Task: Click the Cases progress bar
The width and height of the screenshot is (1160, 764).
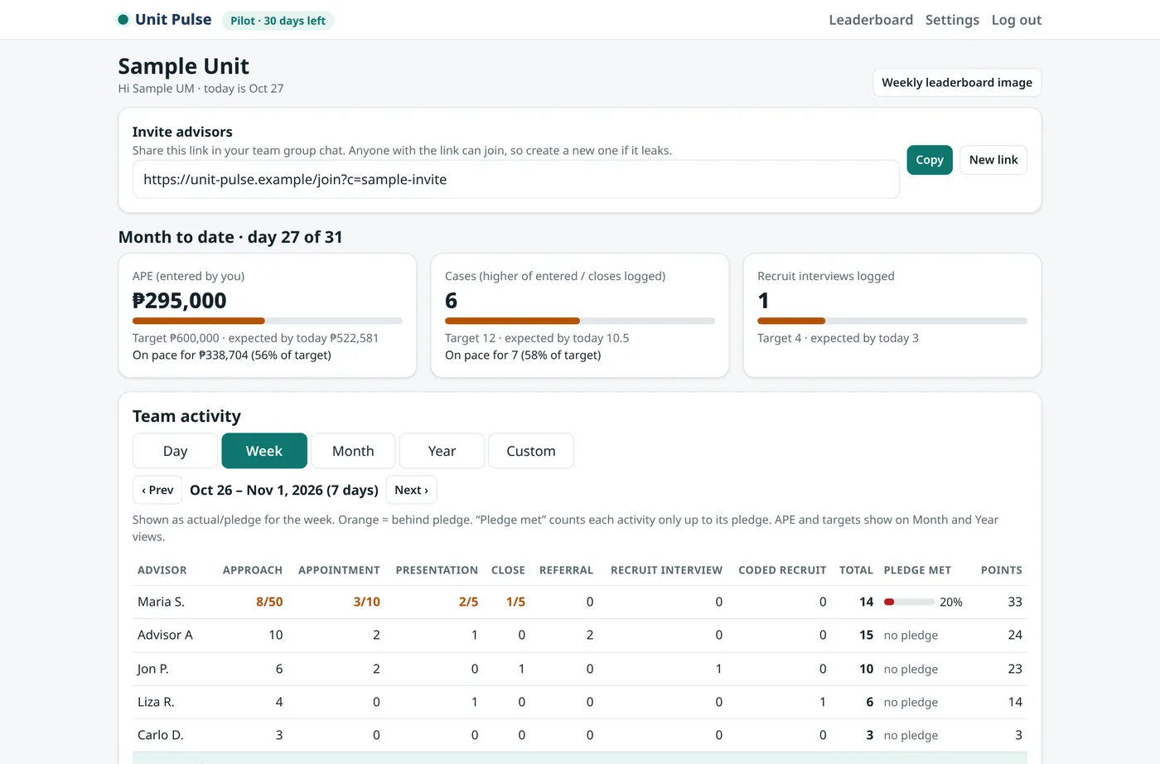Action: click(580, 321)
